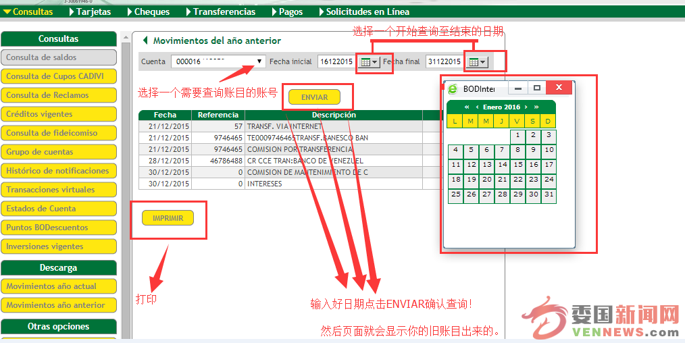Select day 20 in Enero 2016 calendar
685x343 pixels.
tap(486, 181)
